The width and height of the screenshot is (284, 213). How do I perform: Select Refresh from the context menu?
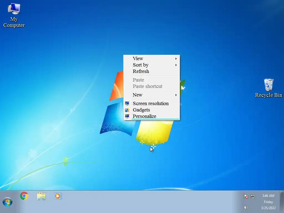pyautogui.click(x=152, y=71)
